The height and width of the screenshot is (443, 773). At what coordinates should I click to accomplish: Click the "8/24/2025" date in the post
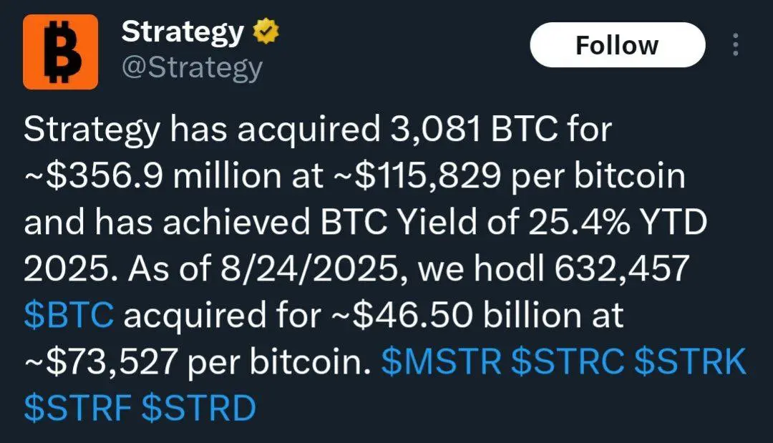pos(309,268)
